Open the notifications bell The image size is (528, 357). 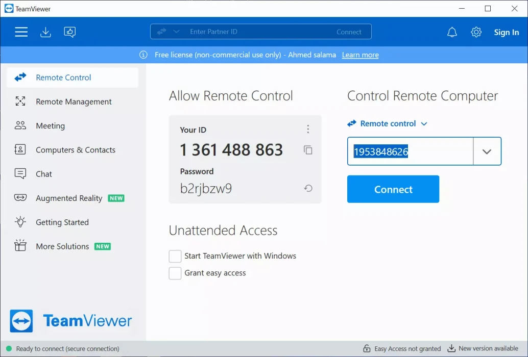coord(452,32)
